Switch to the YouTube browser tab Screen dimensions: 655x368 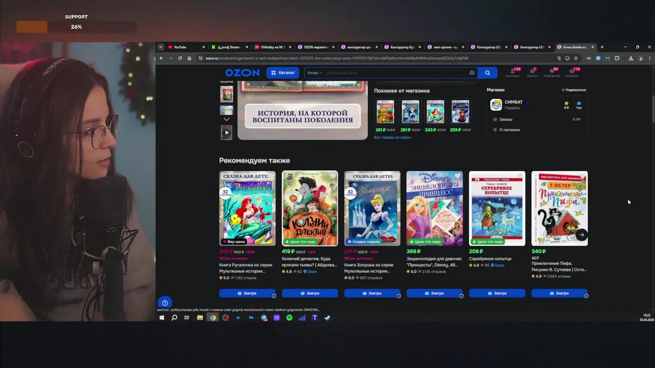187,47
